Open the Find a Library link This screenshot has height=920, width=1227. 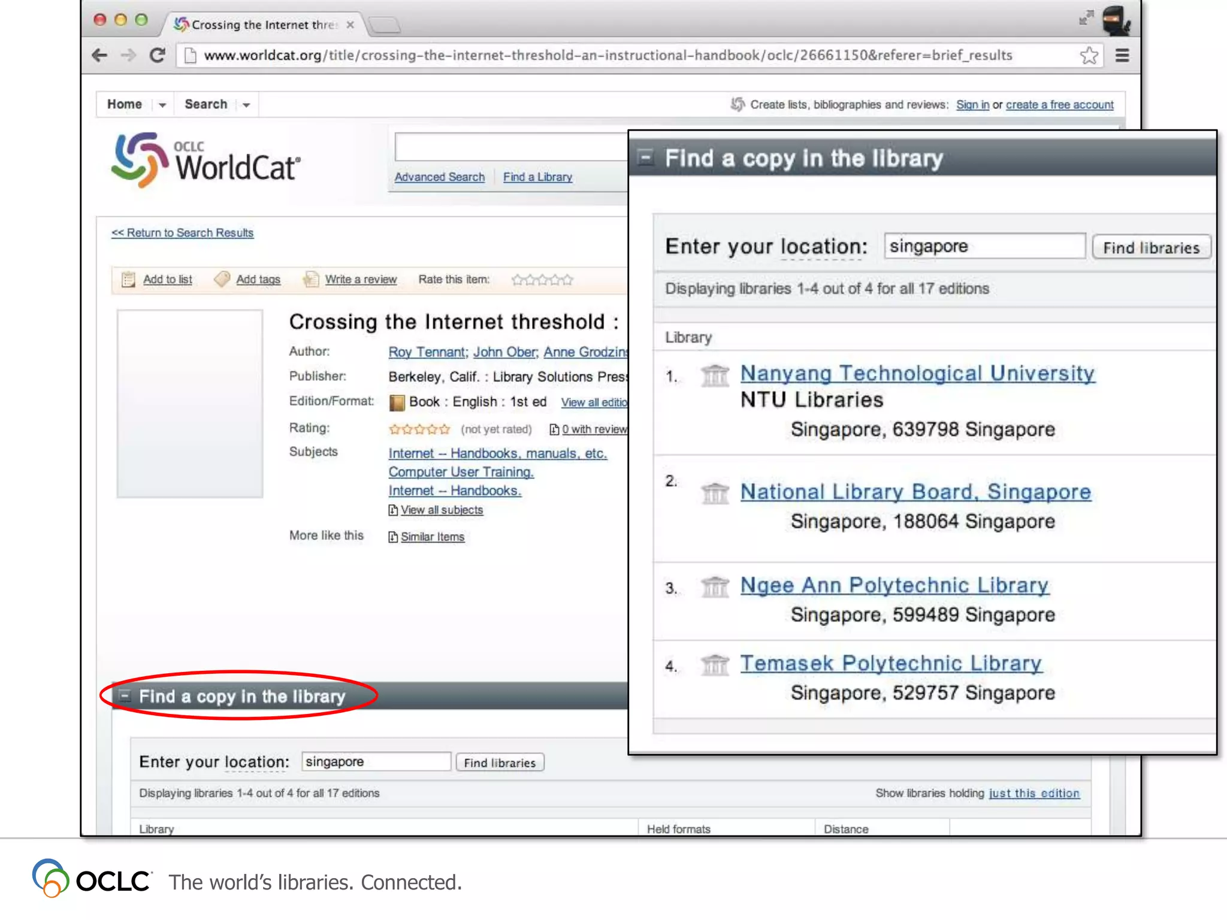click(537, 177)
